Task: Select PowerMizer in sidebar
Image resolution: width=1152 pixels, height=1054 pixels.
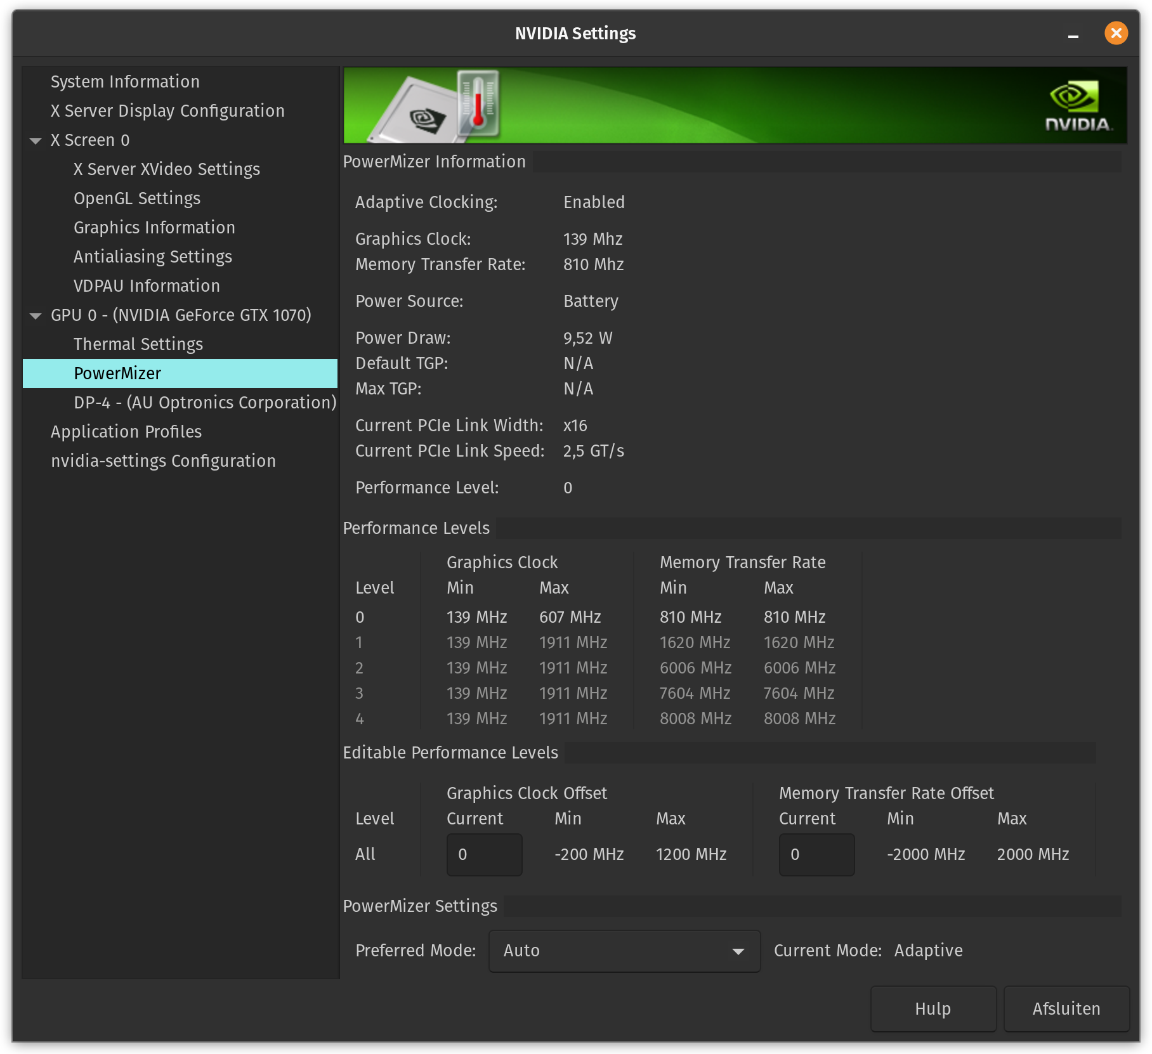Action: (x=180, y=374)
